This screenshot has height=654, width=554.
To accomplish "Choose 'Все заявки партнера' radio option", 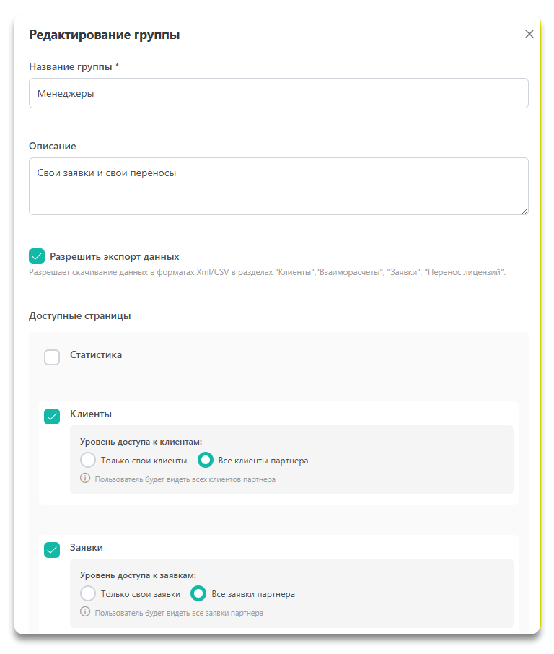I will (x=198, y=593).
